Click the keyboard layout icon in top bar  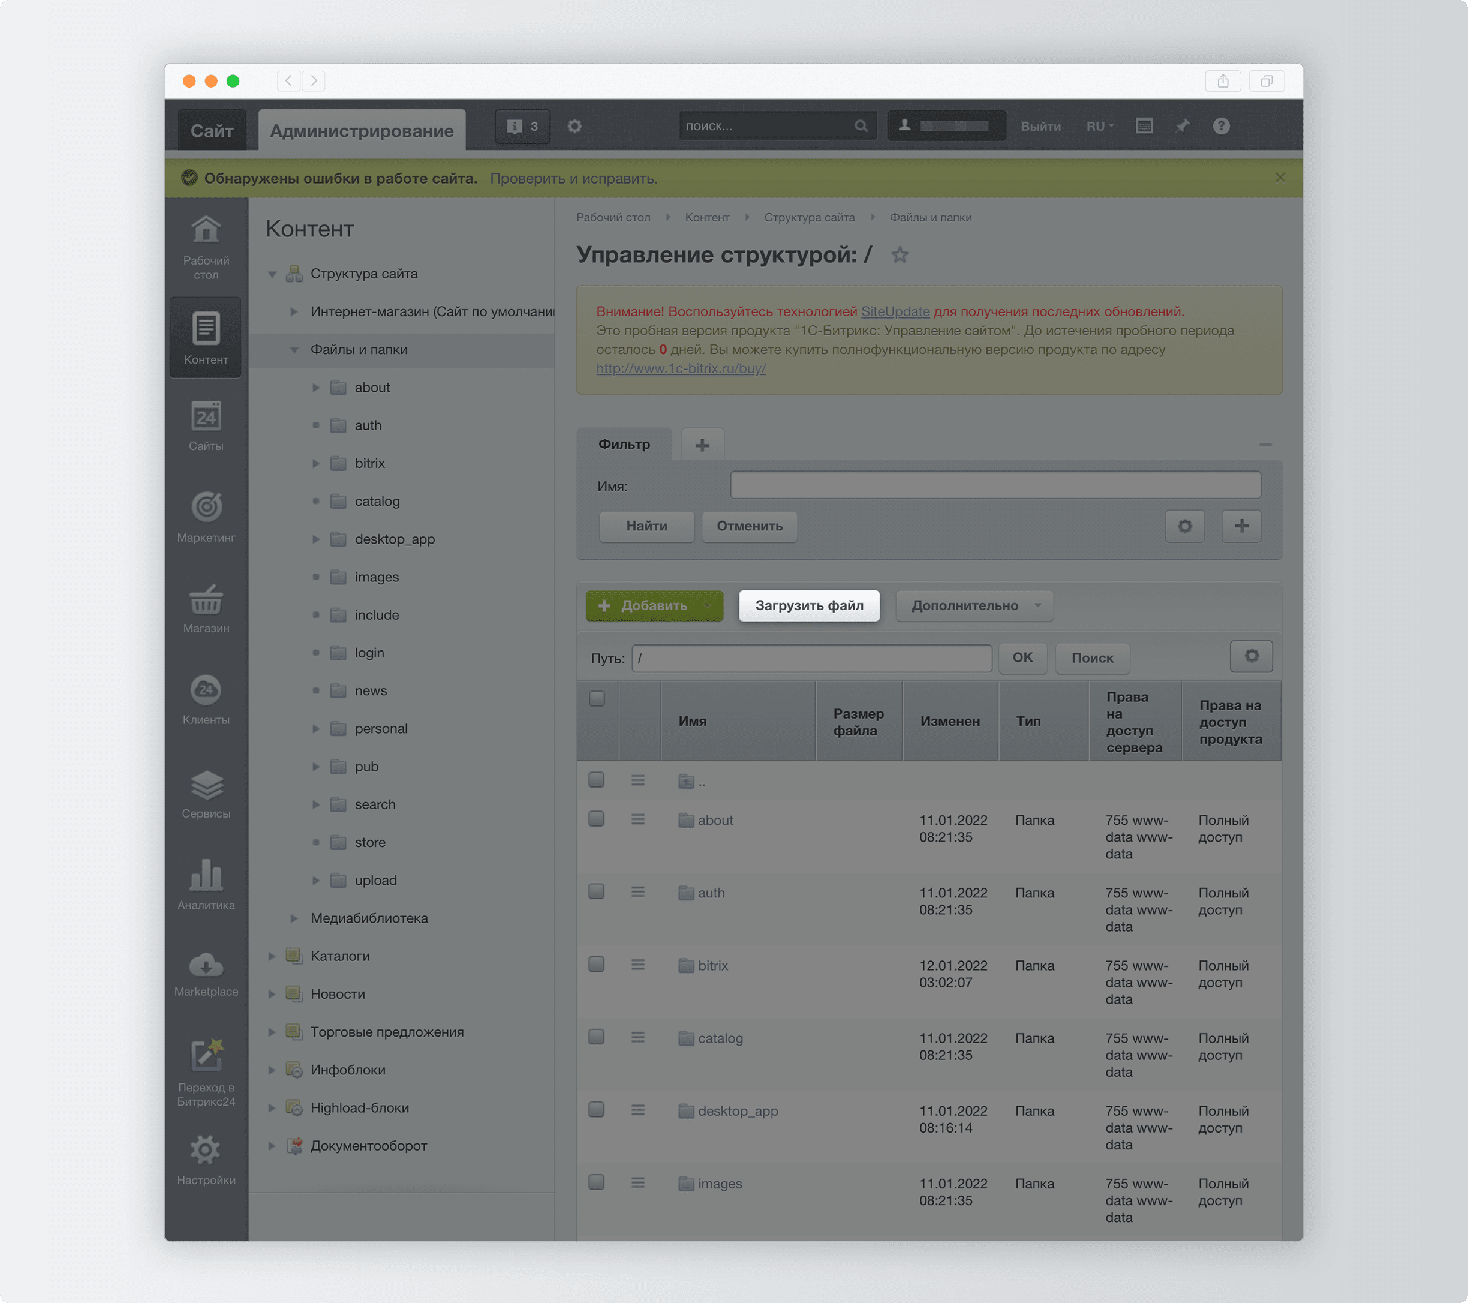(x=1144, y=127)
